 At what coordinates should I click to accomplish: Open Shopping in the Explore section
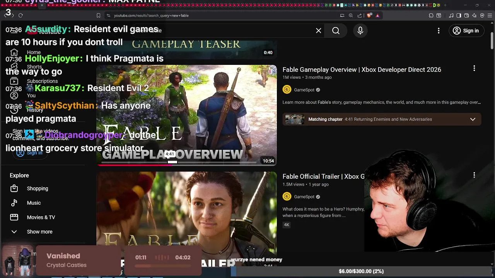point(38,188)
